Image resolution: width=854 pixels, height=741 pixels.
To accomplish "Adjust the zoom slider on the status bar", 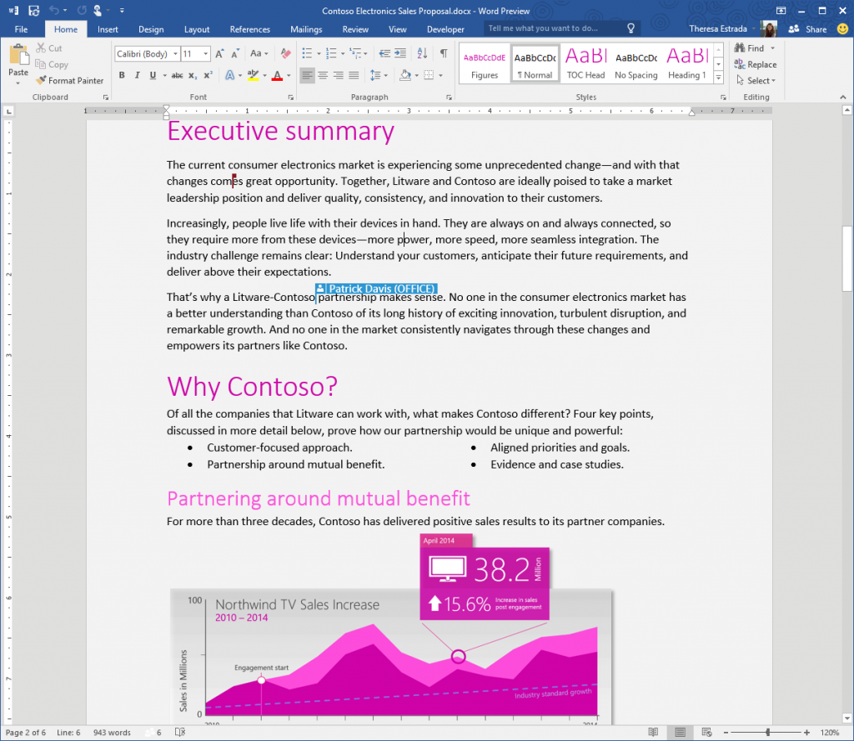I will point(767,732).
